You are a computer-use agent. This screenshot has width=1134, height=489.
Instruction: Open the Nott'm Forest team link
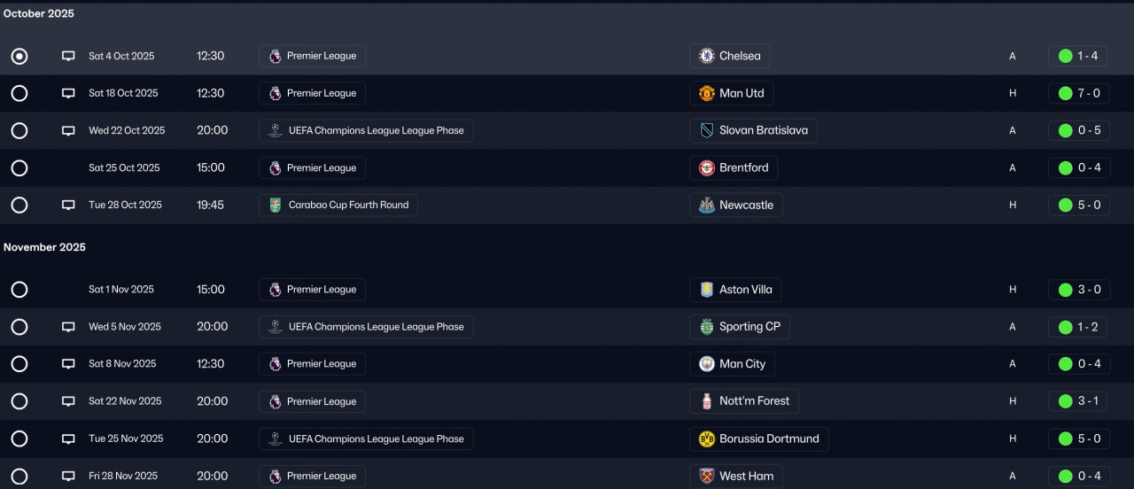(x=744, y=401)
